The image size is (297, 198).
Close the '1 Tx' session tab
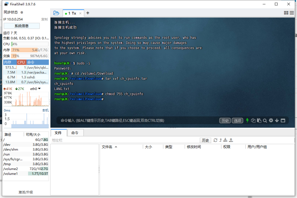click(x=80, y=13)
